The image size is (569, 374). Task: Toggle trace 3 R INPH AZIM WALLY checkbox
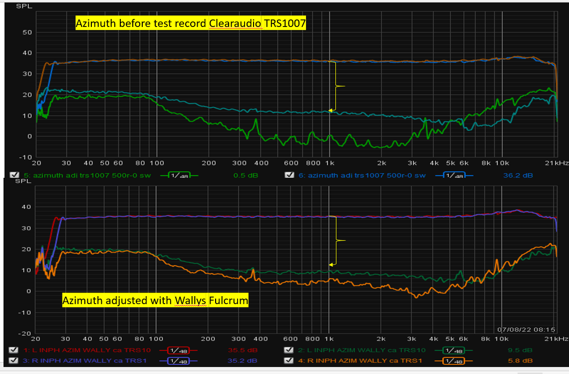click(13, 360)
